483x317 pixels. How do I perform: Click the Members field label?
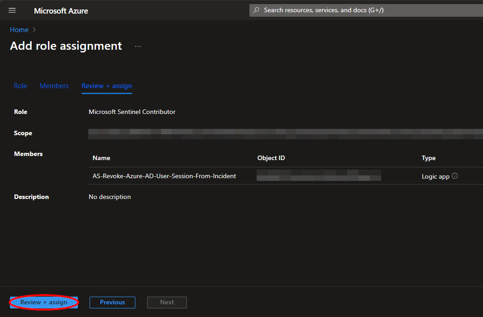[x=29, y=154]
